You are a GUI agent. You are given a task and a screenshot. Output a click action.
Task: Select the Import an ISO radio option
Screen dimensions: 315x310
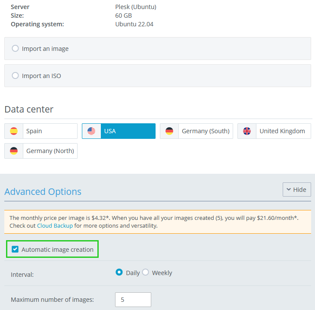(x=16, y=76)
